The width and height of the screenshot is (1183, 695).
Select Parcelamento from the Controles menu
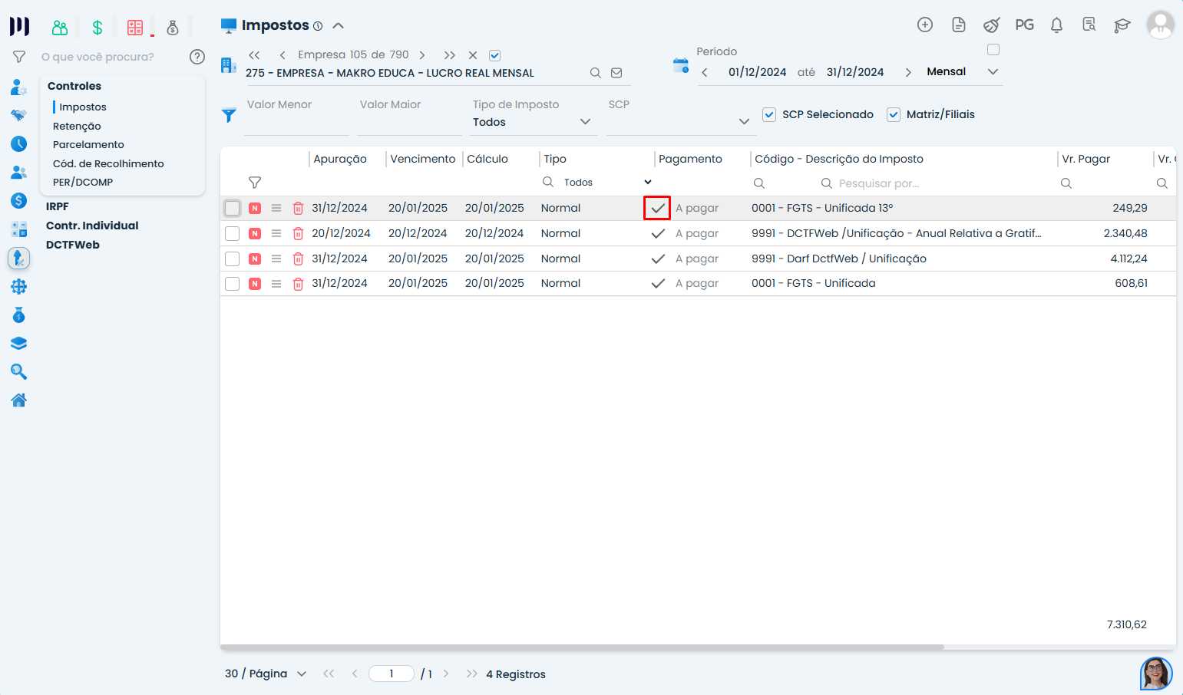(x=88, y=144)
